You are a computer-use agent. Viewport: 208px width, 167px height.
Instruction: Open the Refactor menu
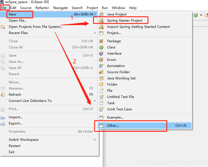[x=42, y=8]
